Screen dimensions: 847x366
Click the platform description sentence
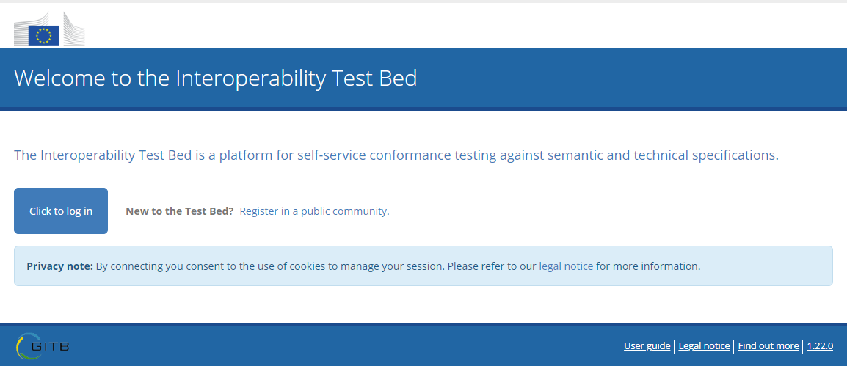[396, 155]
